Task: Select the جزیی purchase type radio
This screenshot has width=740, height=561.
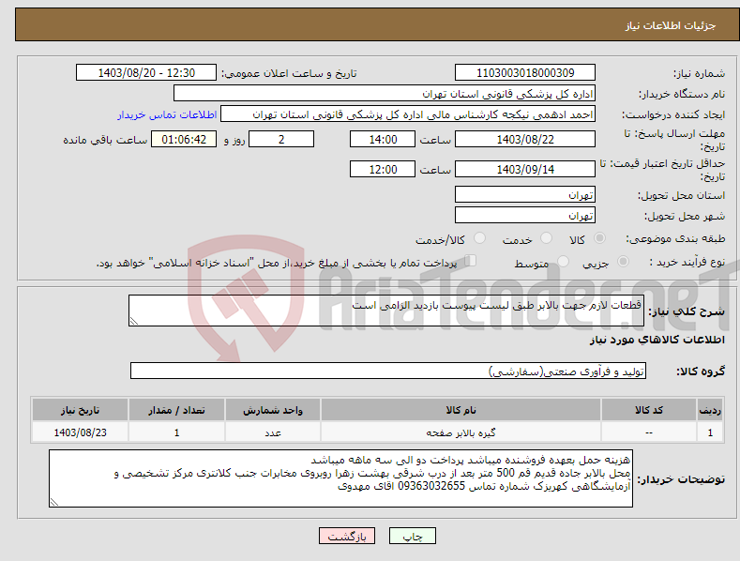Action: (623, 262)
